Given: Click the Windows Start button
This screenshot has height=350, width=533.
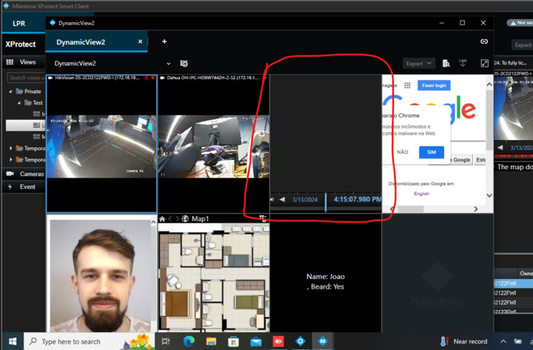Looking at the screenshot, I should click(13, 341).
